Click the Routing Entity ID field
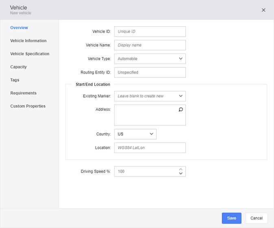This screenshot has width=274, height=228. (150, 72)
